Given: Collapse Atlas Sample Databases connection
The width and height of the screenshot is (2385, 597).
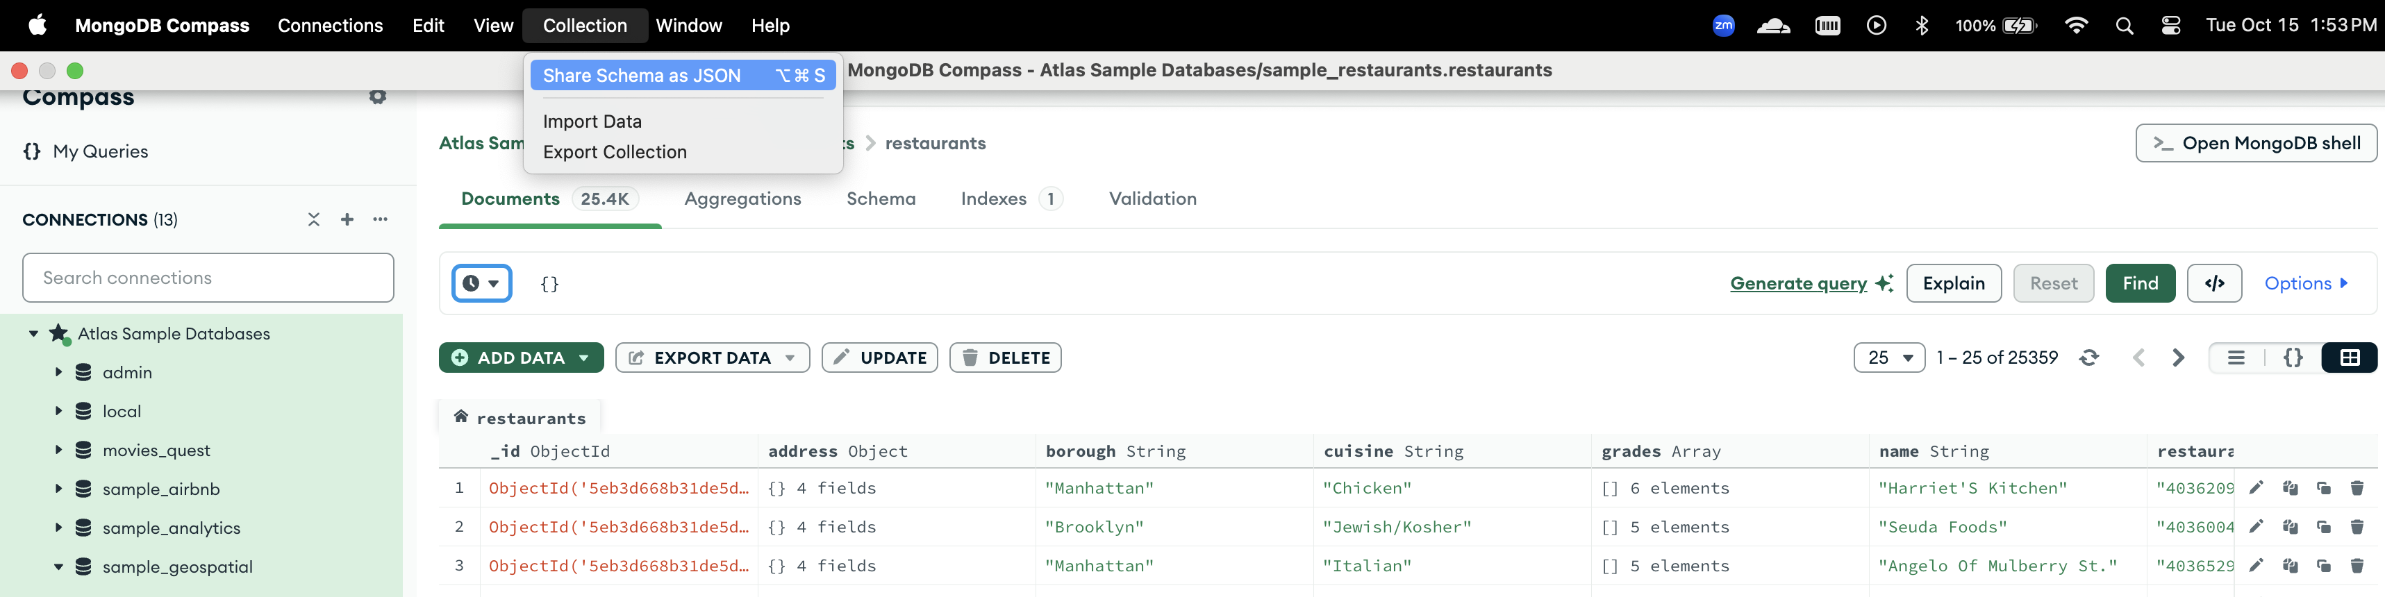Looking at the screenshot, I should click(33, 333).
